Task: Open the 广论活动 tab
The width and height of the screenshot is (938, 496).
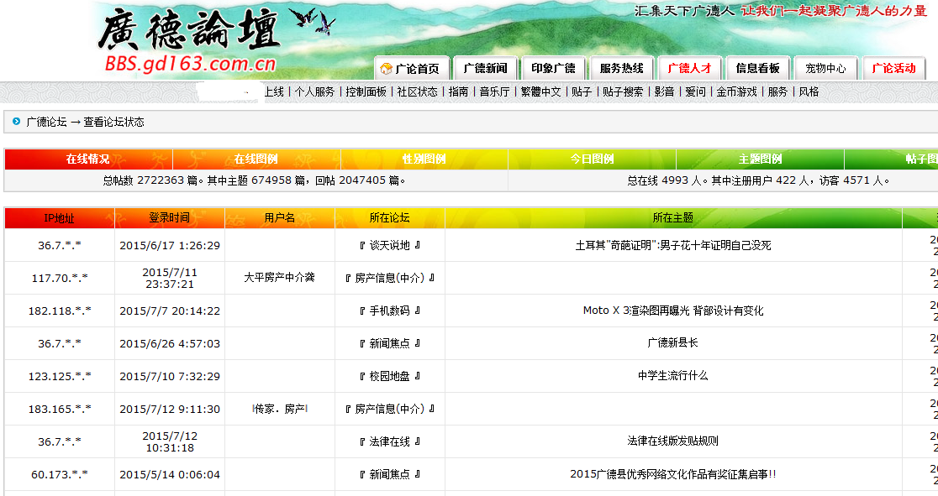Action: (x=893, y=68)
